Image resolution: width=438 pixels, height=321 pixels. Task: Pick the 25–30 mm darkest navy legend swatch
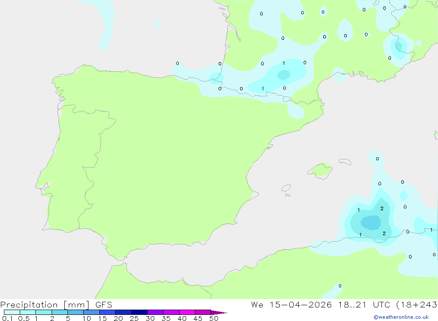click(x=139, y=312)
